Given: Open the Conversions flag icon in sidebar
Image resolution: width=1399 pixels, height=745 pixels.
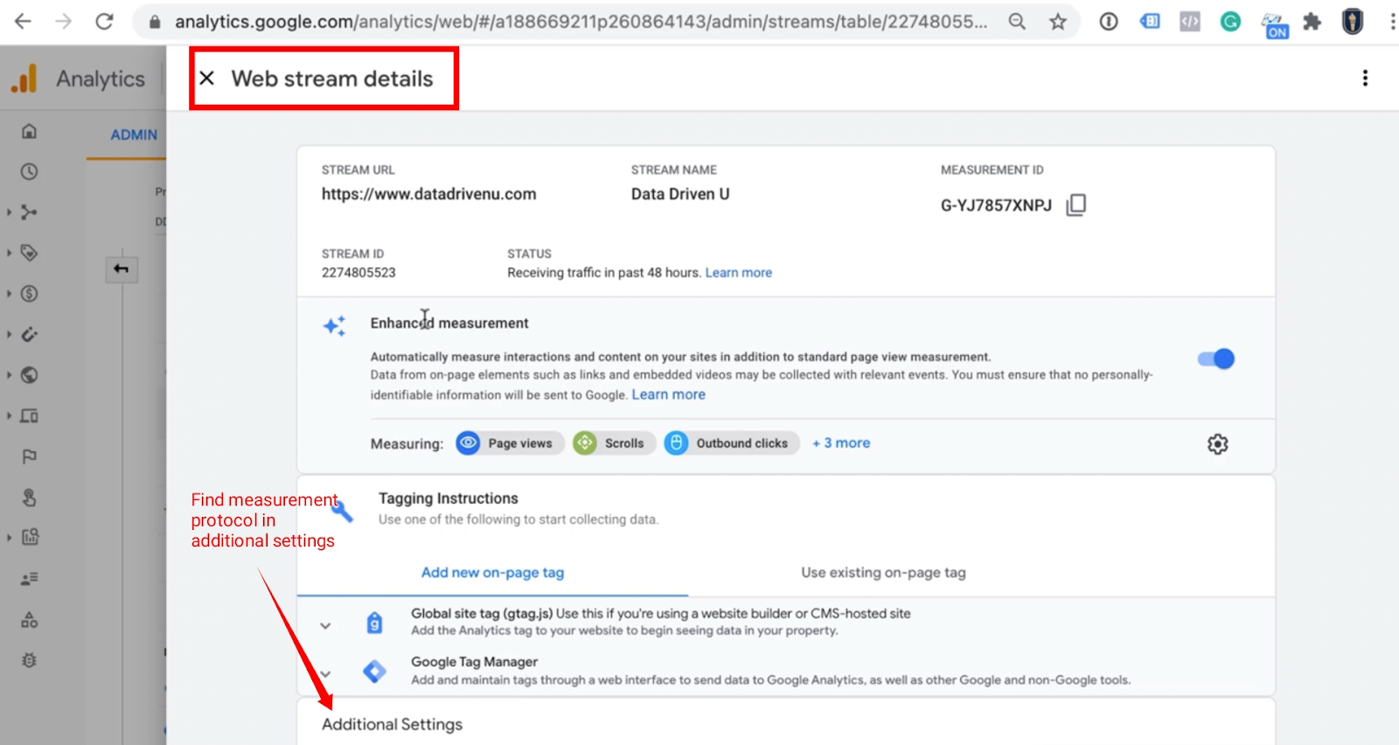Looking at the screenshot, I should coord(29,456).
